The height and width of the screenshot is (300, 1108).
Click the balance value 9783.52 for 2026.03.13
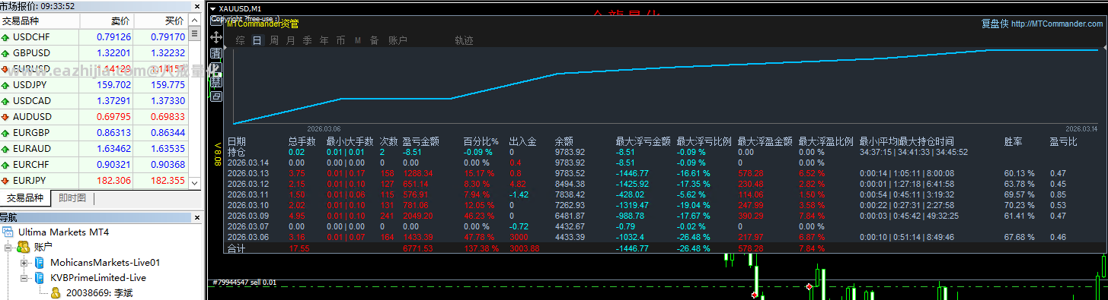[x=570, y=173]
